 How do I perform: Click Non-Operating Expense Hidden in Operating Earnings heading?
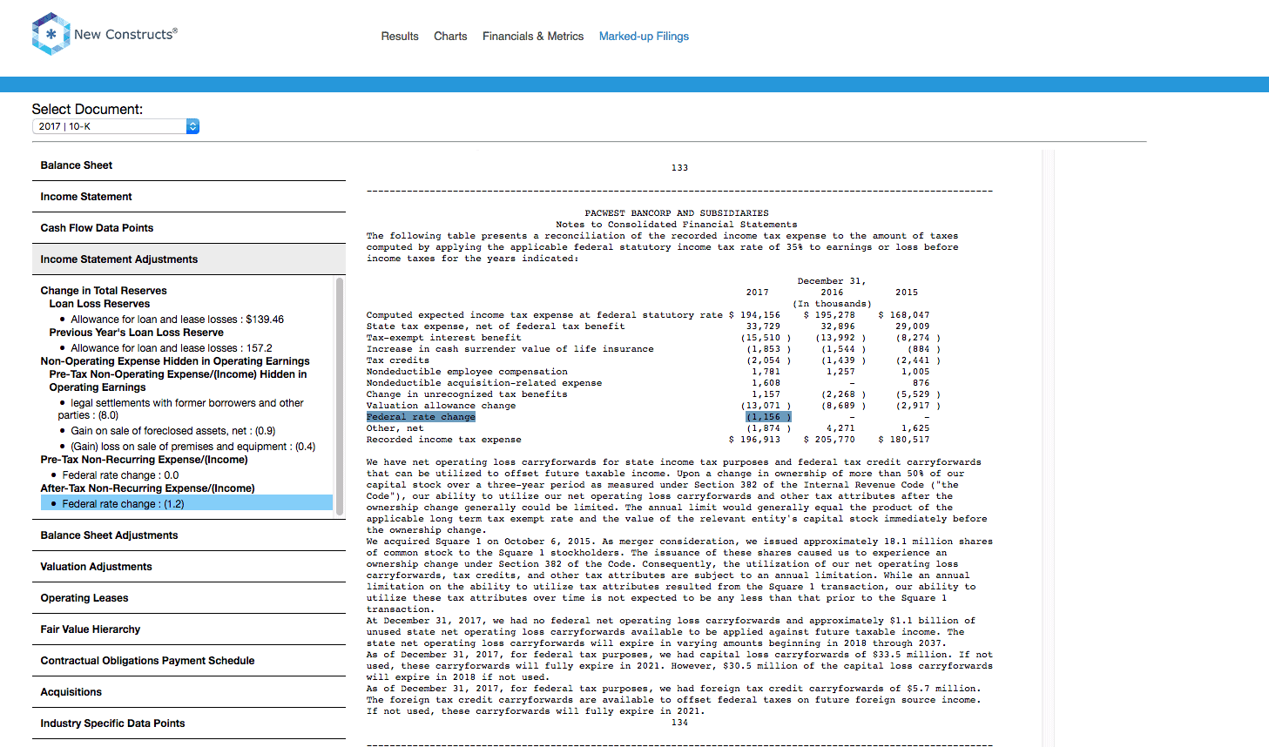(175, 361)
